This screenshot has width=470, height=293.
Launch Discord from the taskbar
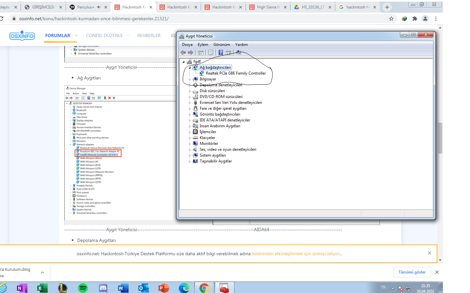[x=103, y=288]
